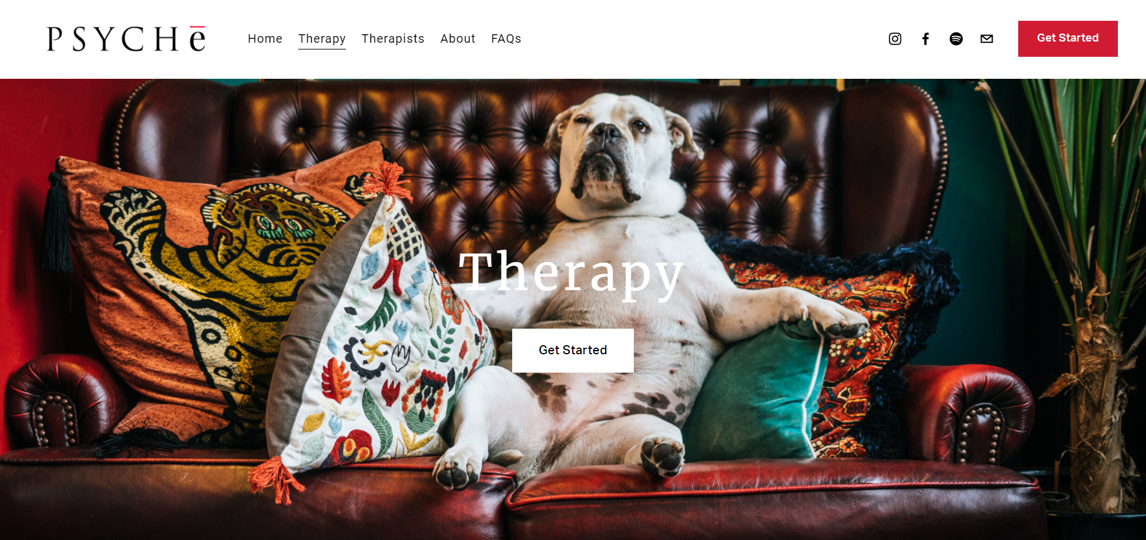Open the Spotify icon link
Image resolution: width=1146 pixels, height=540 pixels.
click(956, 39)
